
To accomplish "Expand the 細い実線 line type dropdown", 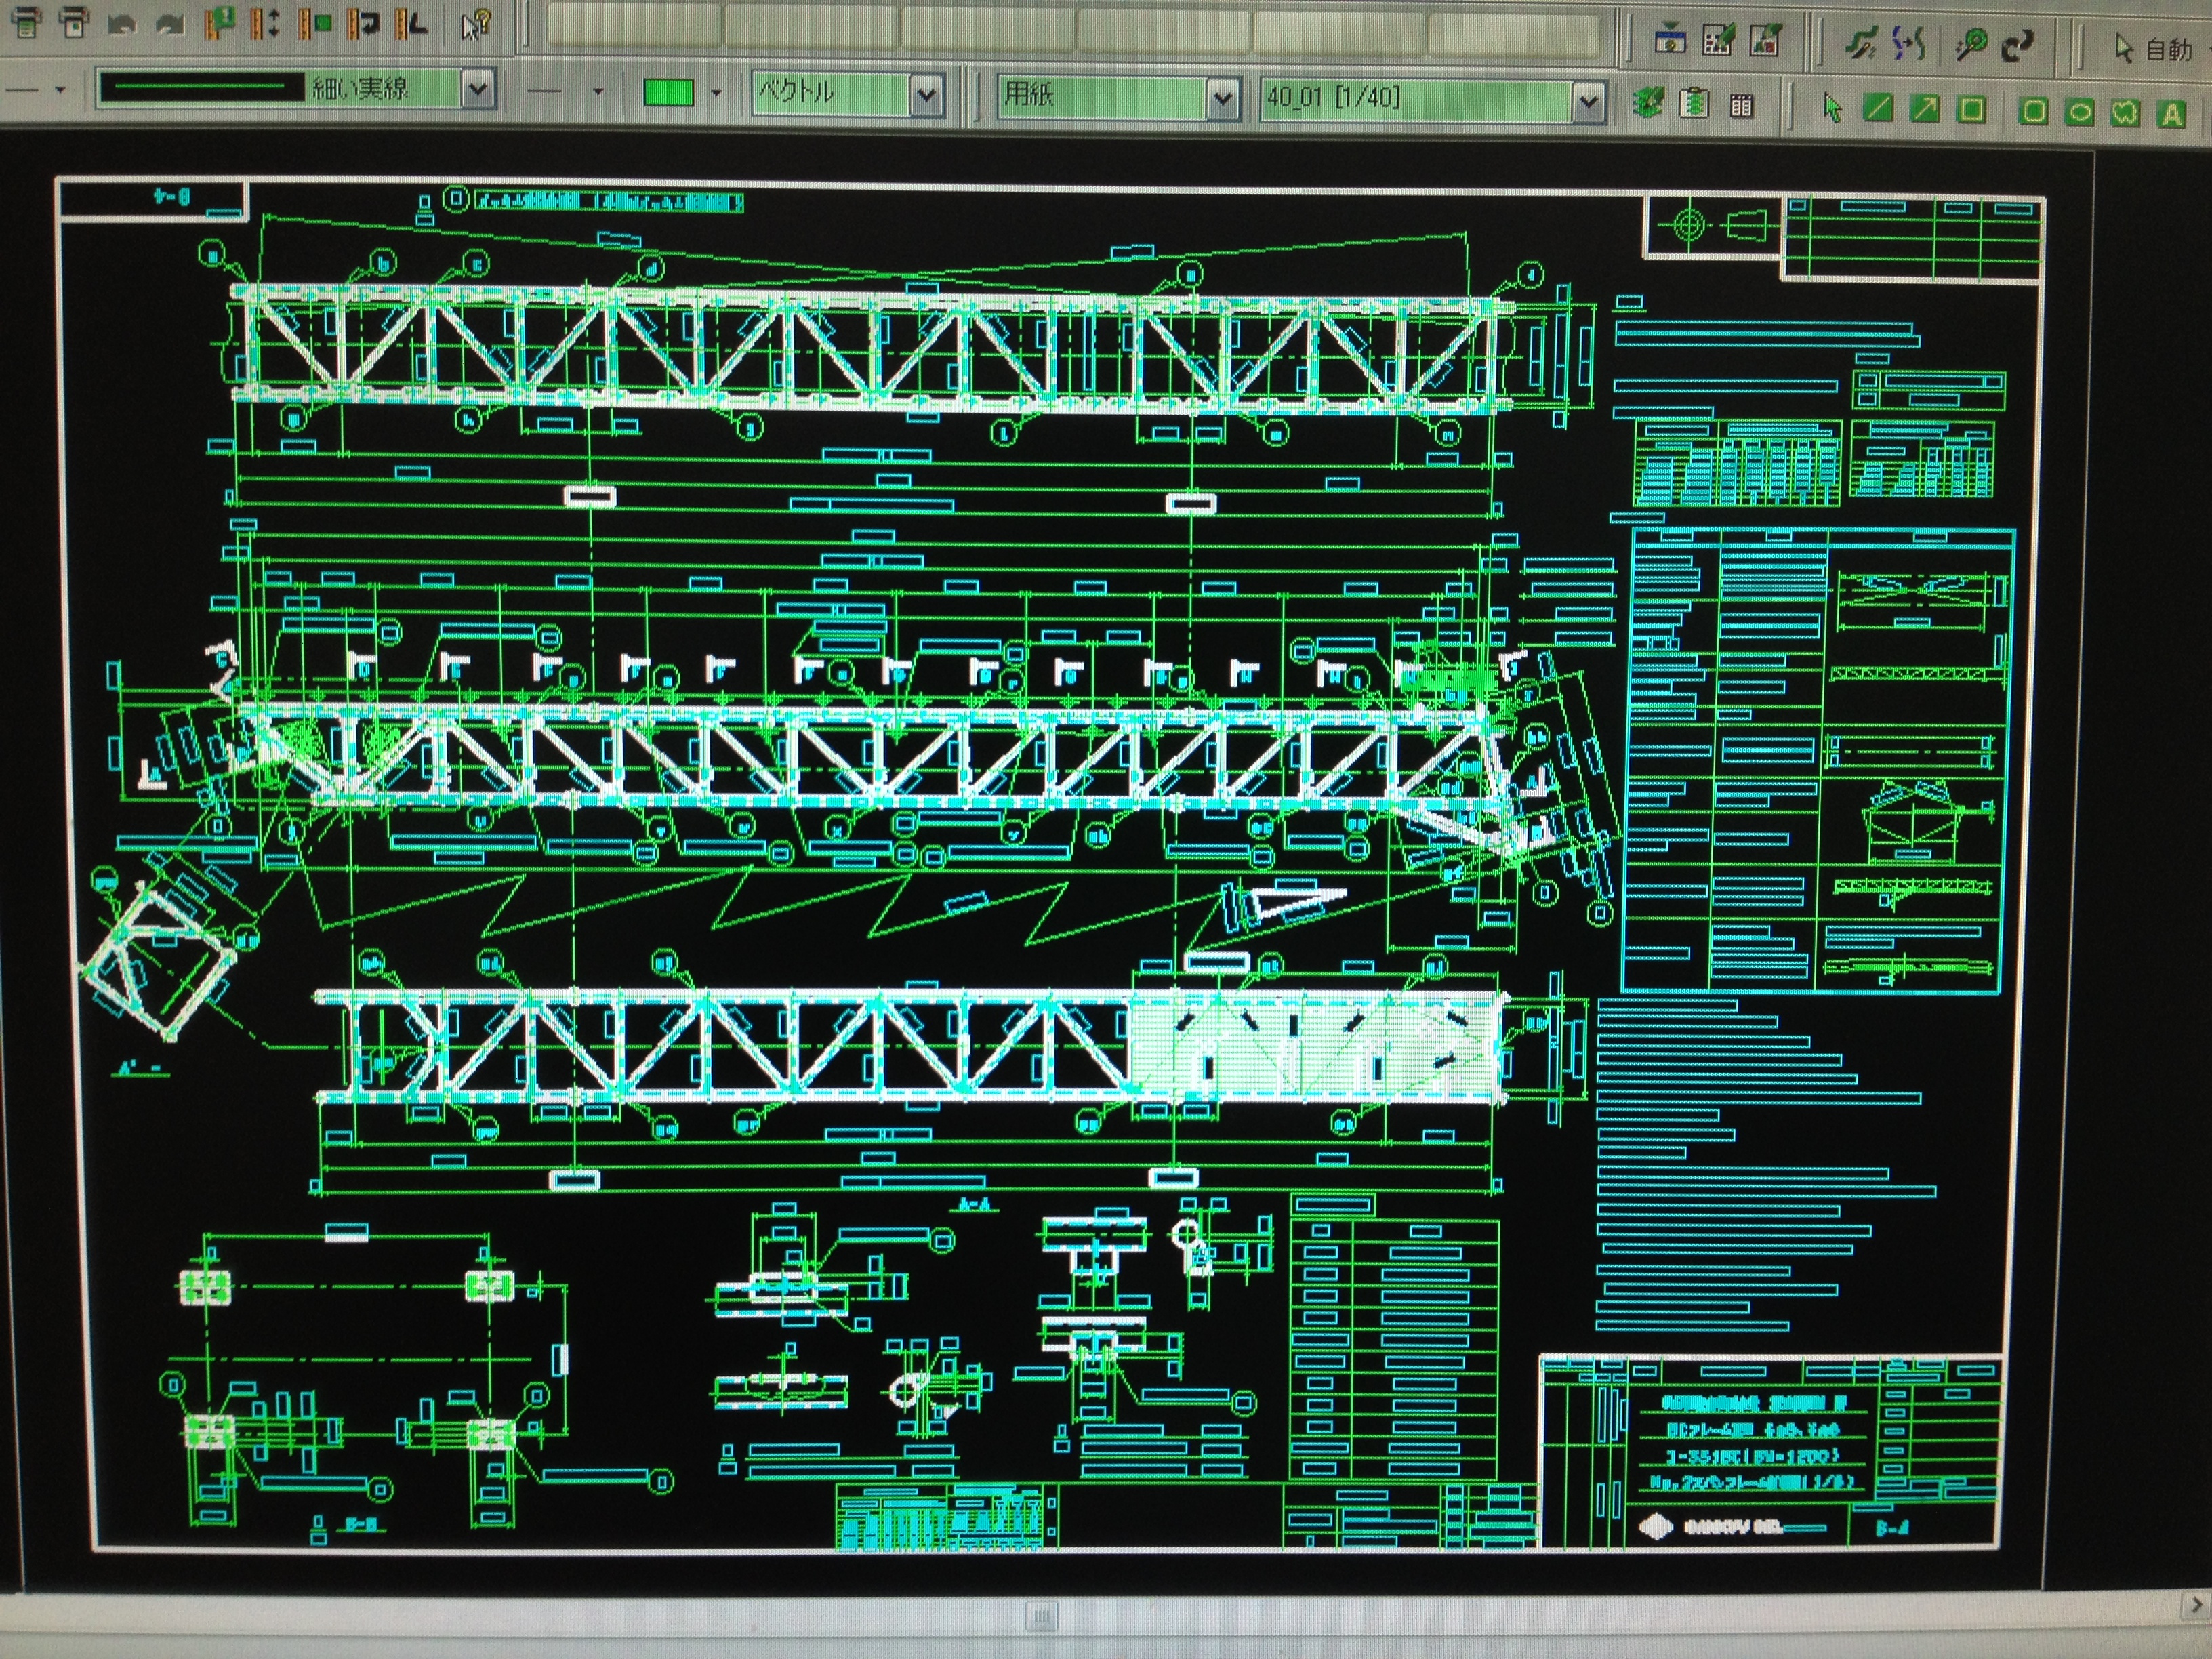I will click(478, 90).
